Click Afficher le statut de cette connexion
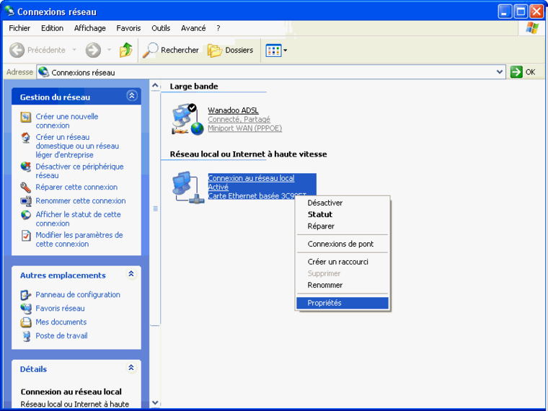This screenshot has height=411, width=548. pyautogui.click(x=79, y=218)
